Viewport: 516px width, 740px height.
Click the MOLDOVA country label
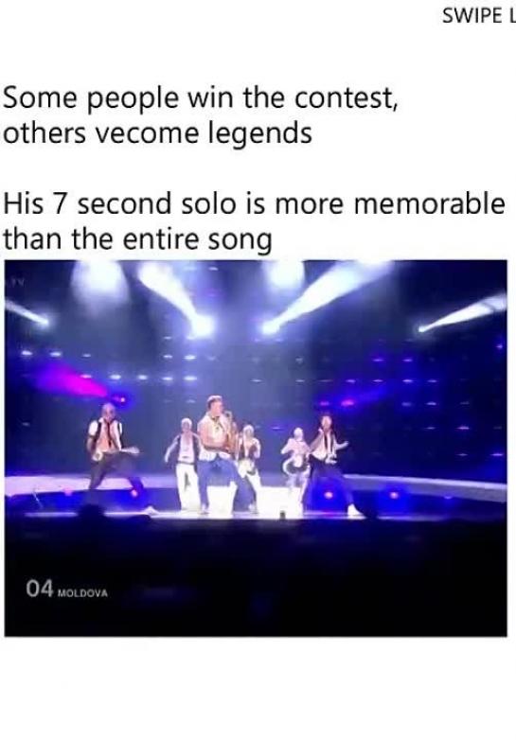pyautogui.click(x=82, y=592)
